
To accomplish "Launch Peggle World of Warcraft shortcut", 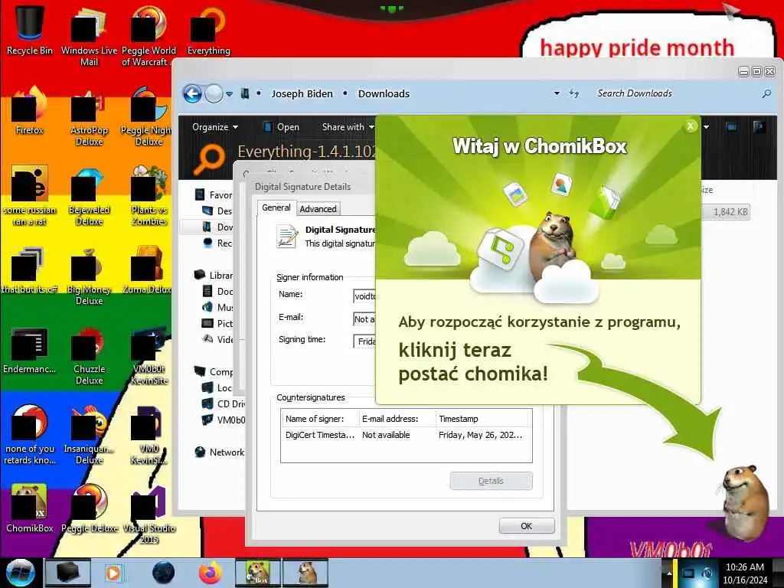I will click(149, 36).
